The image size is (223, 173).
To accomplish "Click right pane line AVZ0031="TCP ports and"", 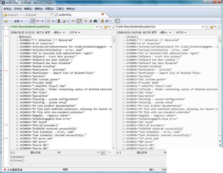I will point(143,138).
